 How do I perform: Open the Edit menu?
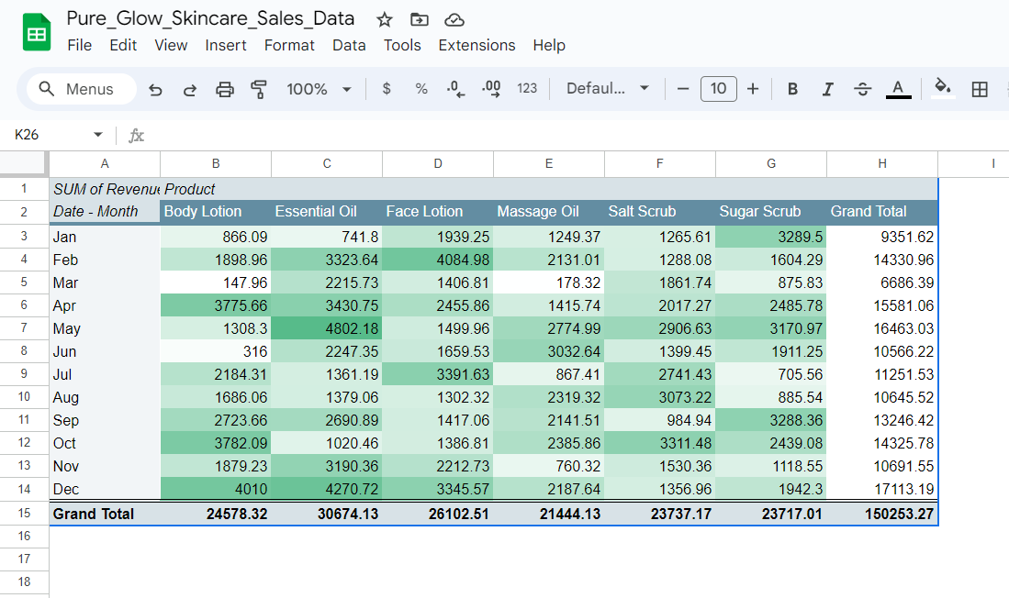click(123, 45)
